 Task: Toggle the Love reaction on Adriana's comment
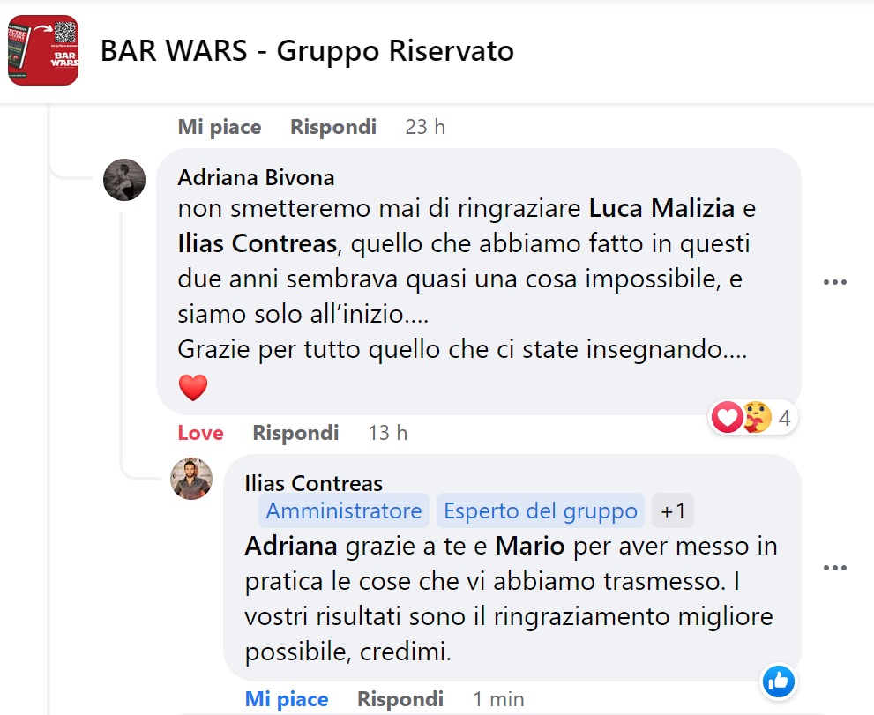click(x=201, y=433)
